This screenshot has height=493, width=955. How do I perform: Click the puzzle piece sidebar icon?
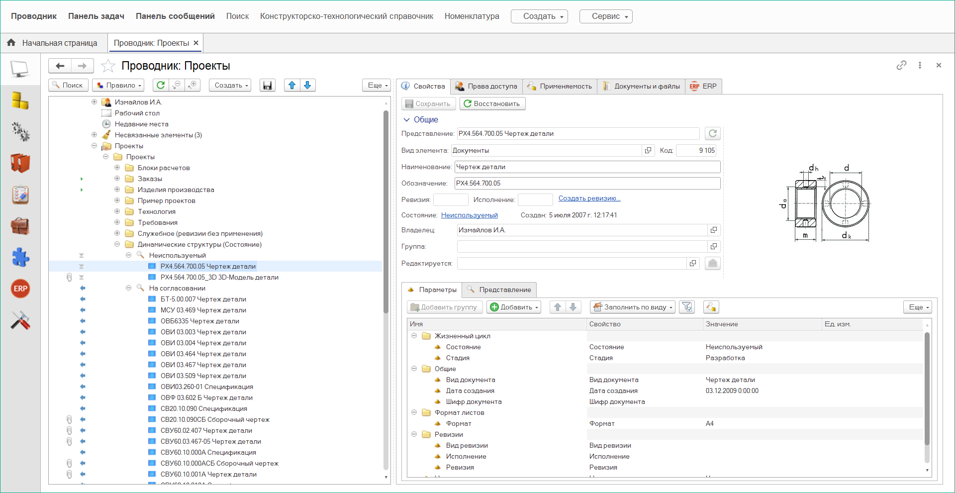pos(20,257)
